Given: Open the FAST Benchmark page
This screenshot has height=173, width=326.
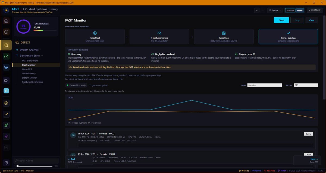Looking at the screenshot, I should click(30, 61).
